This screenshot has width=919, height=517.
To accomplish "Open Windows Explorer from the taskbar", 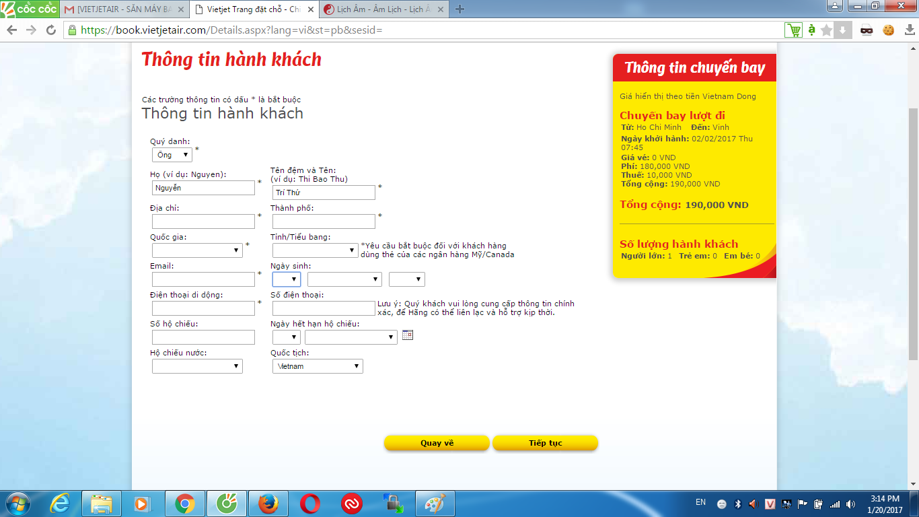I will coord(102,504).
